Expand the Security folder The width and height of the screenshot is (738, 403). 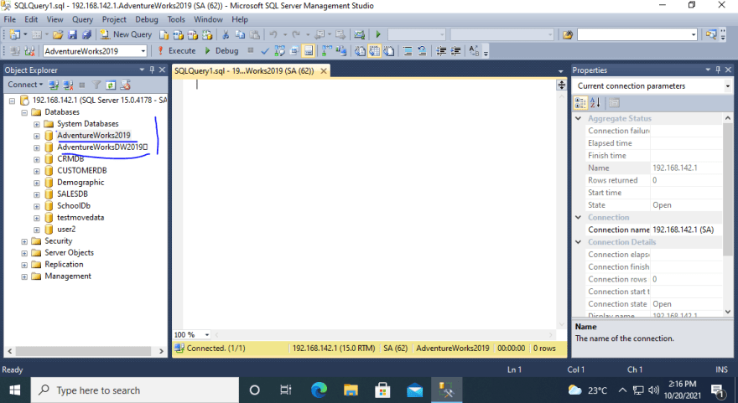(24, 241)
